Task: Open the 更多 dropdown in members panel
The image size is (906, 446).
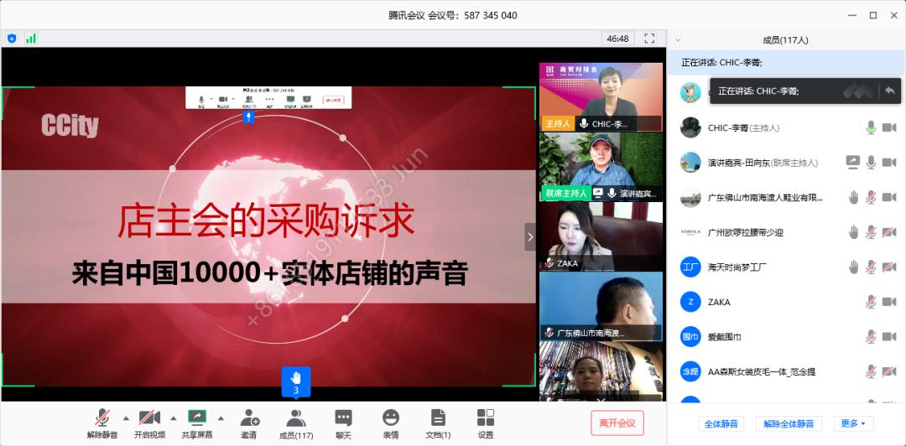Action: [x=853, y=423]
